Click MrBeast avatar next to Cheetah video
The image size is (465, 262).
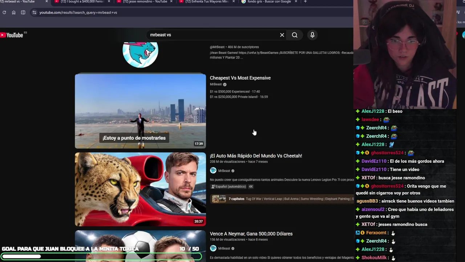[x=213, y=171]
